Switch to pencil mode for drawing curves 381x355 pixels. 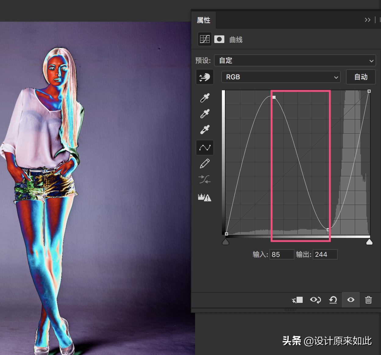tap(205, 163)
